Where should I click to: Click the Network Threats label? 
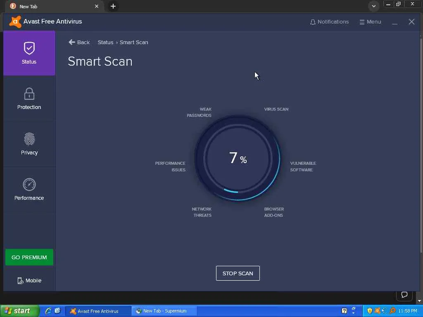(x=202, y=212)
